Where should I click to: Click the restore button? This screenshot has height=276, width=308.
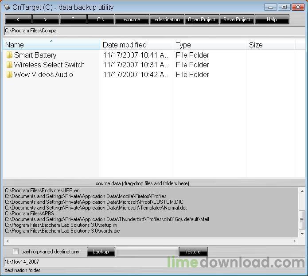click(x=193, y=252)
